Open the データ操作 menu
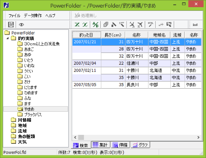The image size is (206, 158). 33,16
